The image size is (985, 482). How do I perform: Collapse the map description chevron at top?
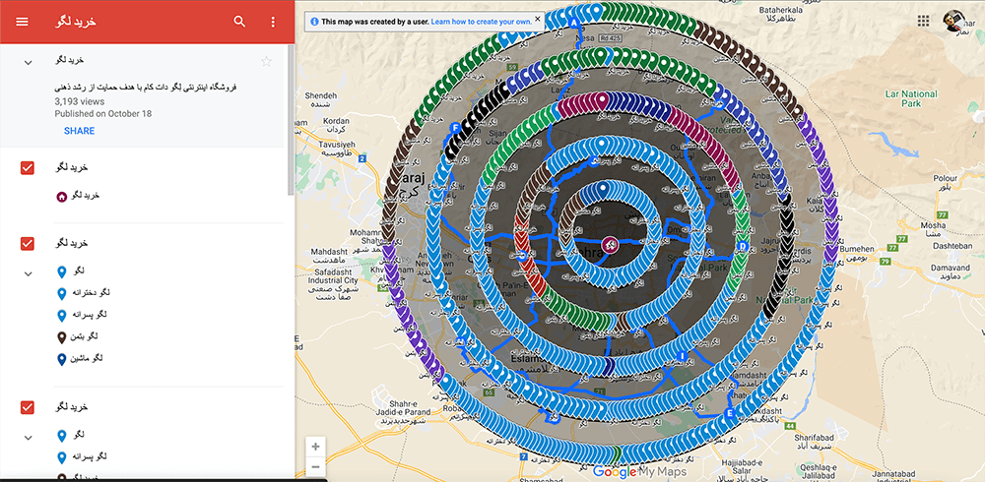(x=29, y=63)
